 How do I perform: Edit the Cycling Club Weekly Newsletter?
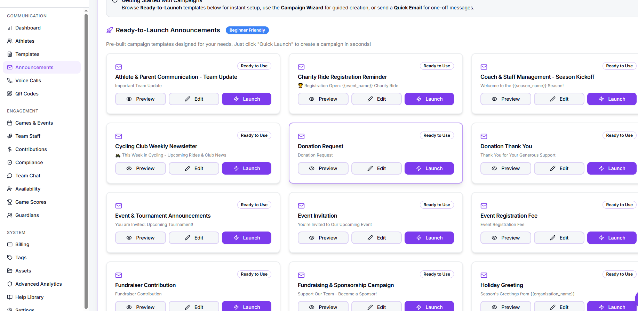194,168
